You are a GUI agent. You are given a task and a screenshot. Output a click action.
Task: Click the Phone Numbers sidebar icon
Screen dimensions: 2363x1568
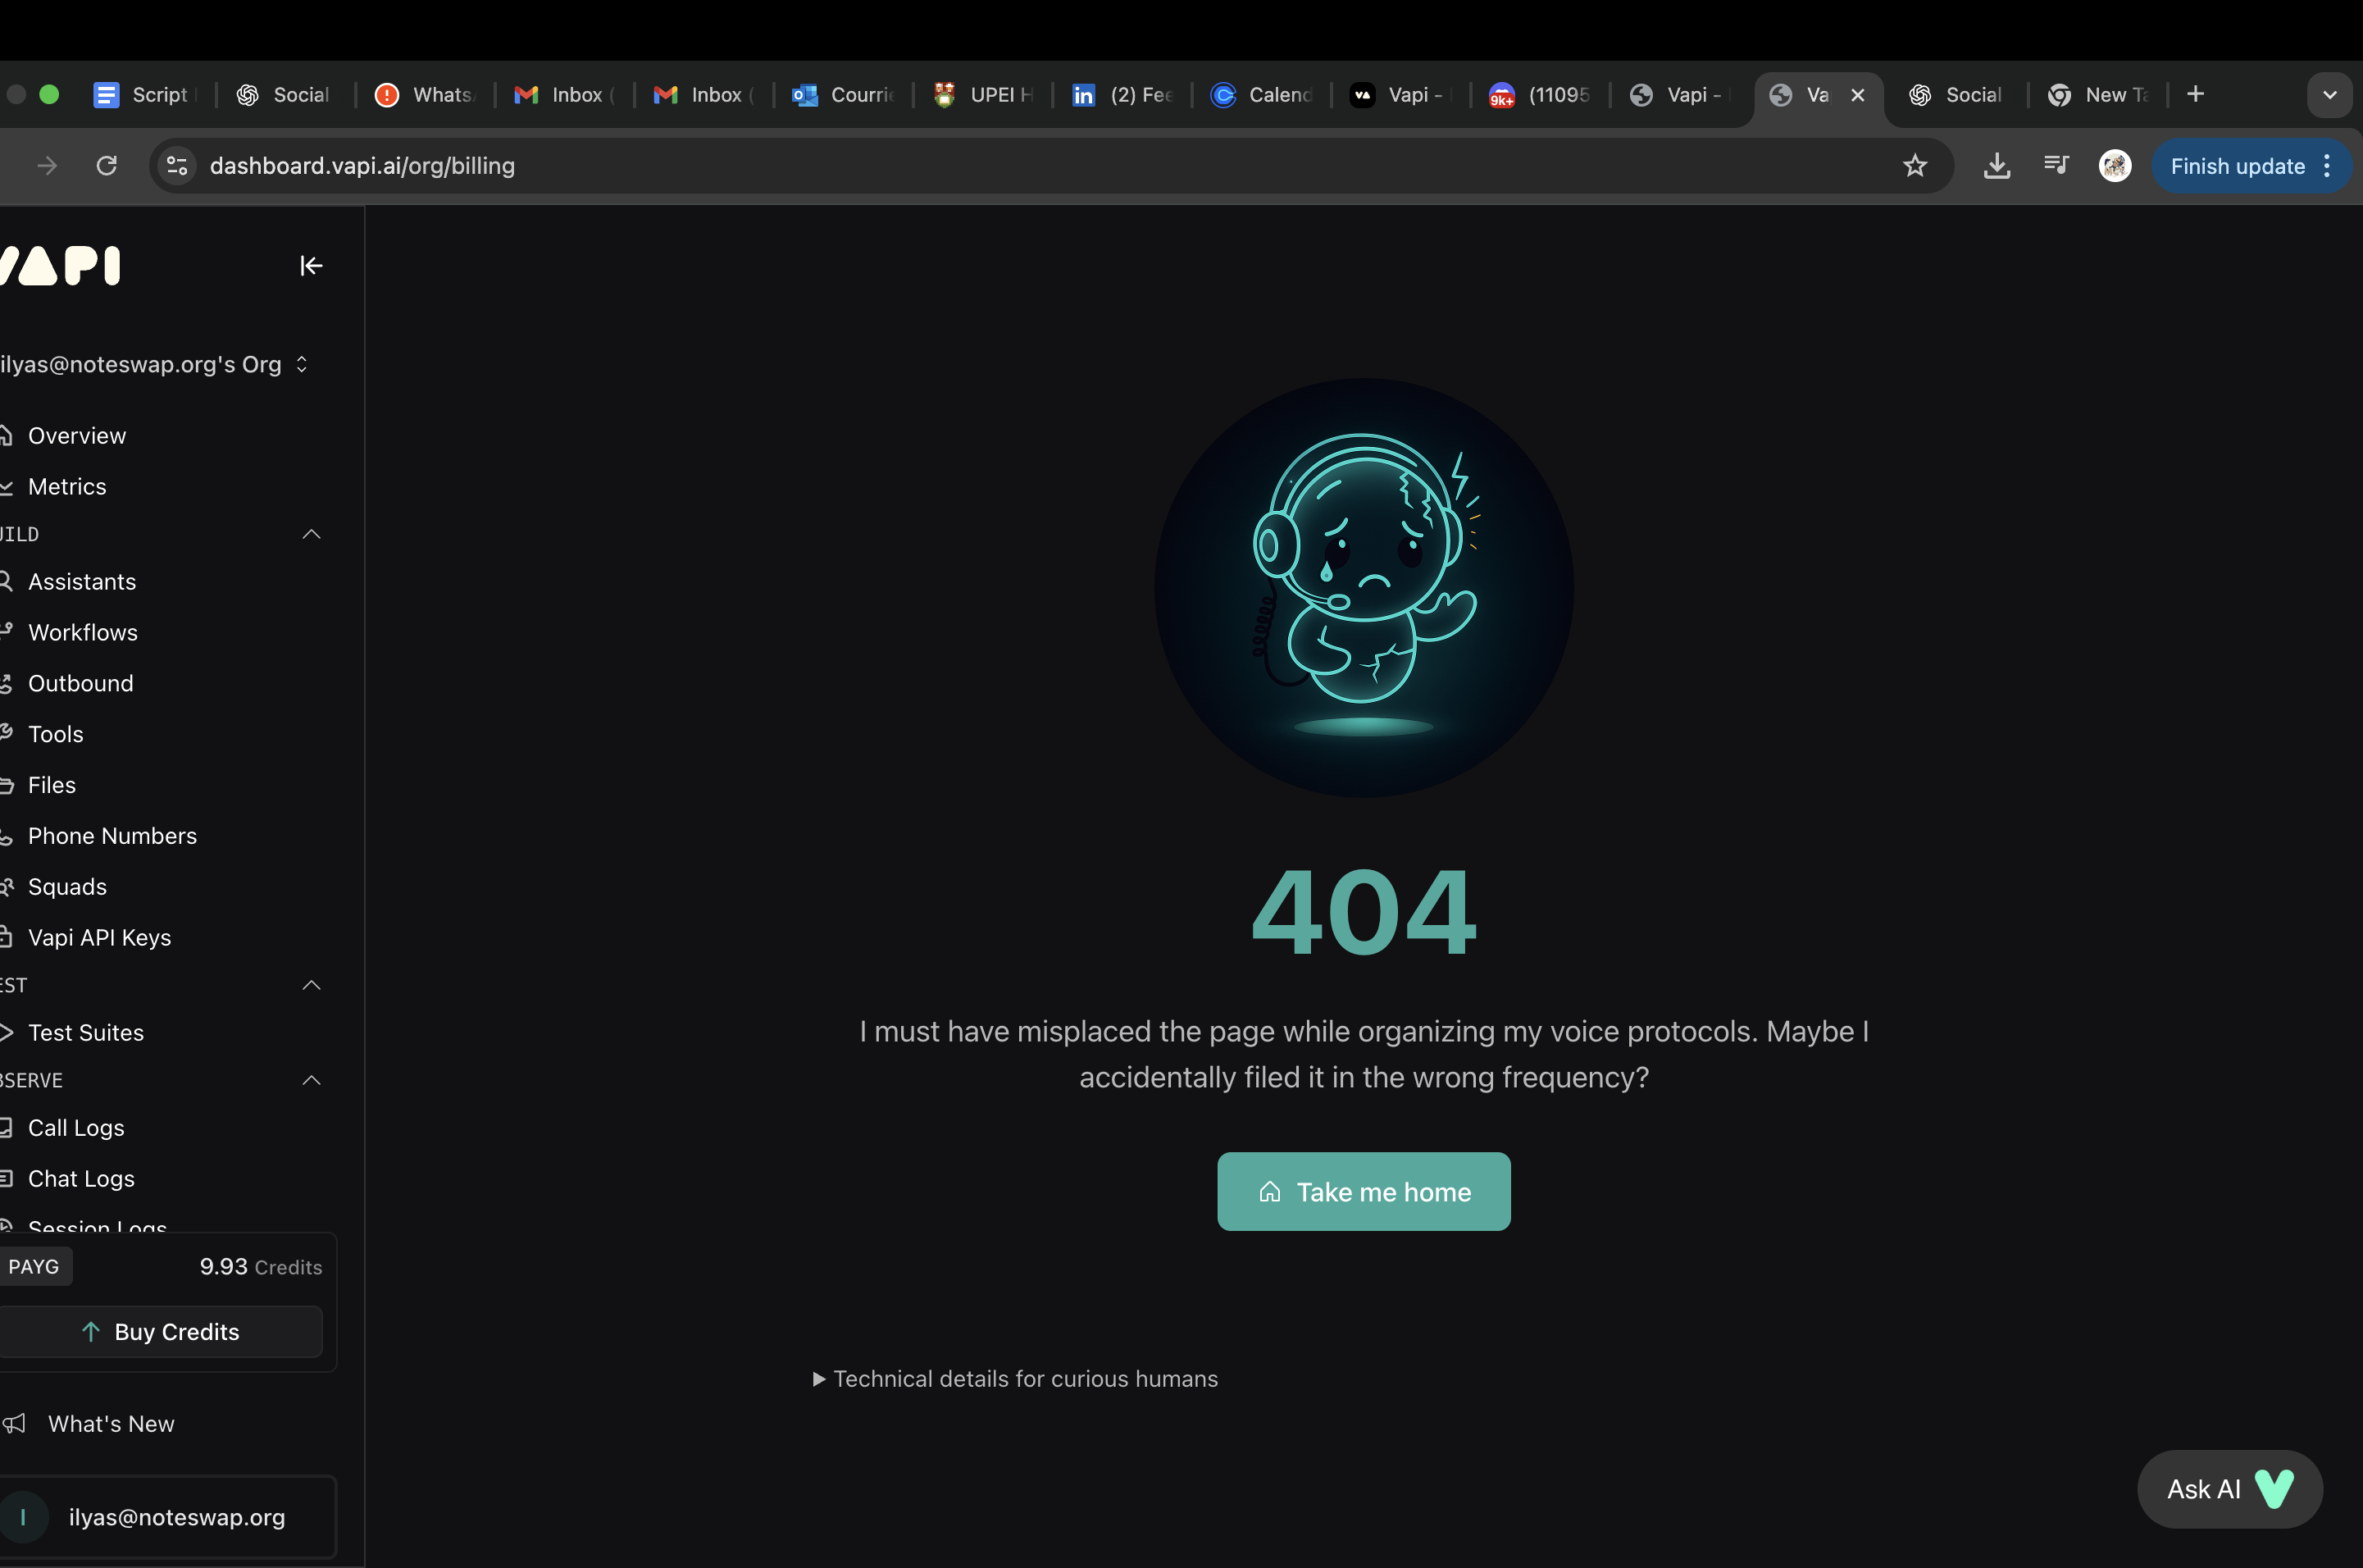click(8, 835)
